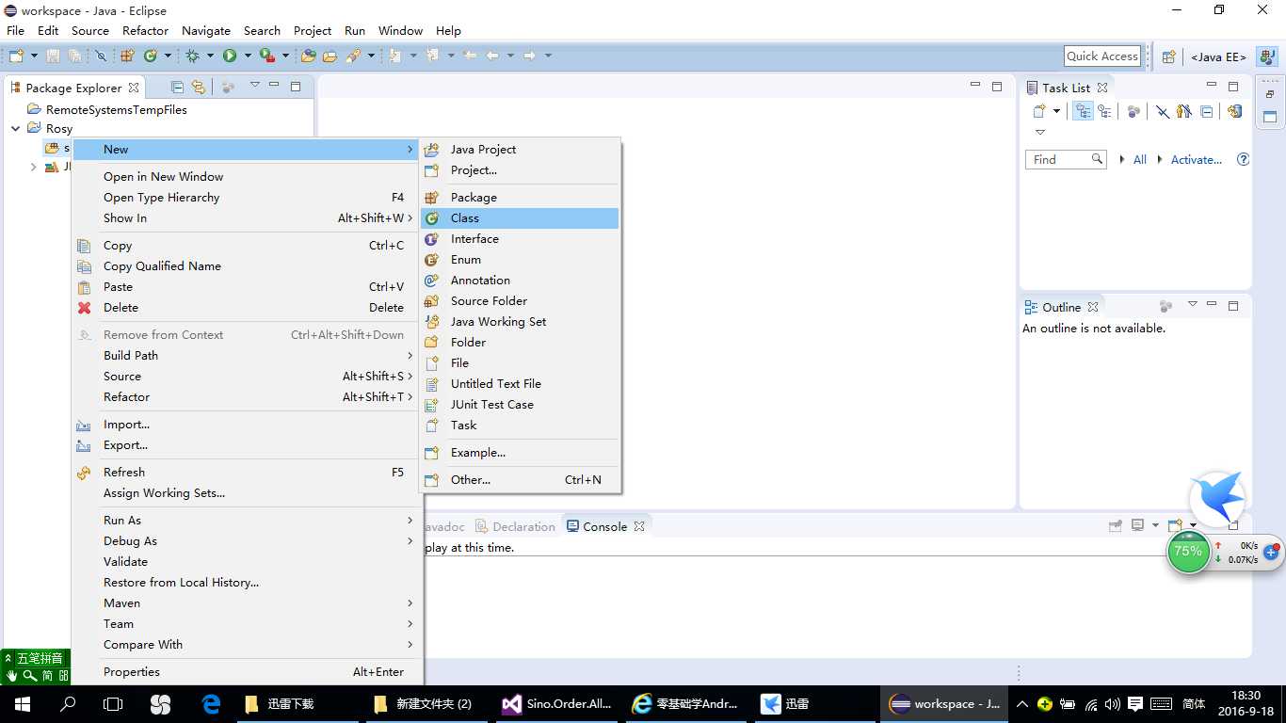1286x723 pixels.
Task: Open the Task List view menu triangle
Action: pyautogui.click(x=1040, y=132)
